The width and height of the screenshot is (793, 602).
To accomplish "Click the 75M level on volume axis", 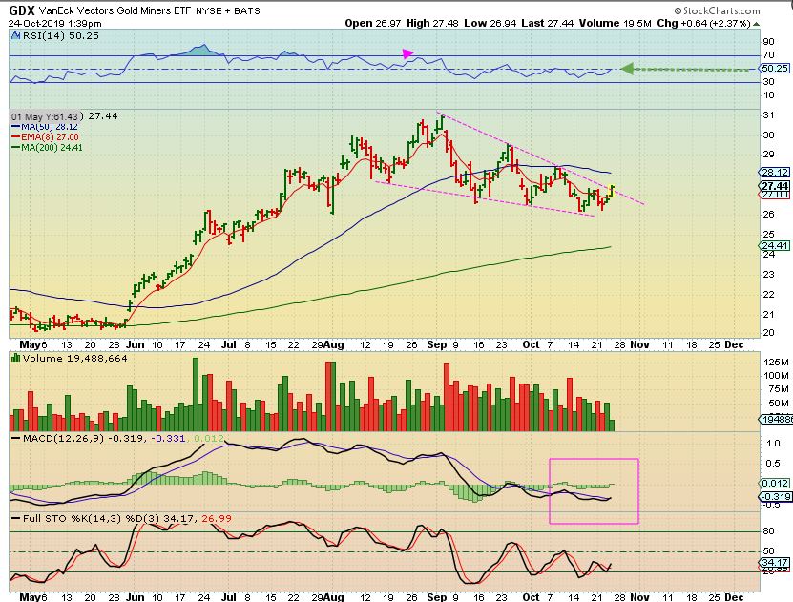I will pyautogui.click(x=778, y=389).
